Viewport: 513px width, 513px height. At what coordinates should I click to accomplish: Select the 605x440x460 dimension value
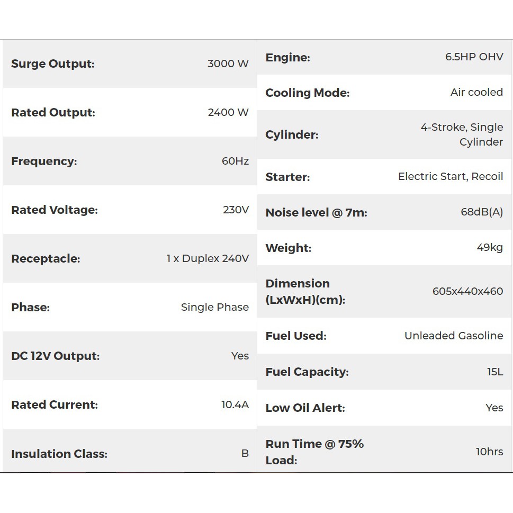coord(467,291)
